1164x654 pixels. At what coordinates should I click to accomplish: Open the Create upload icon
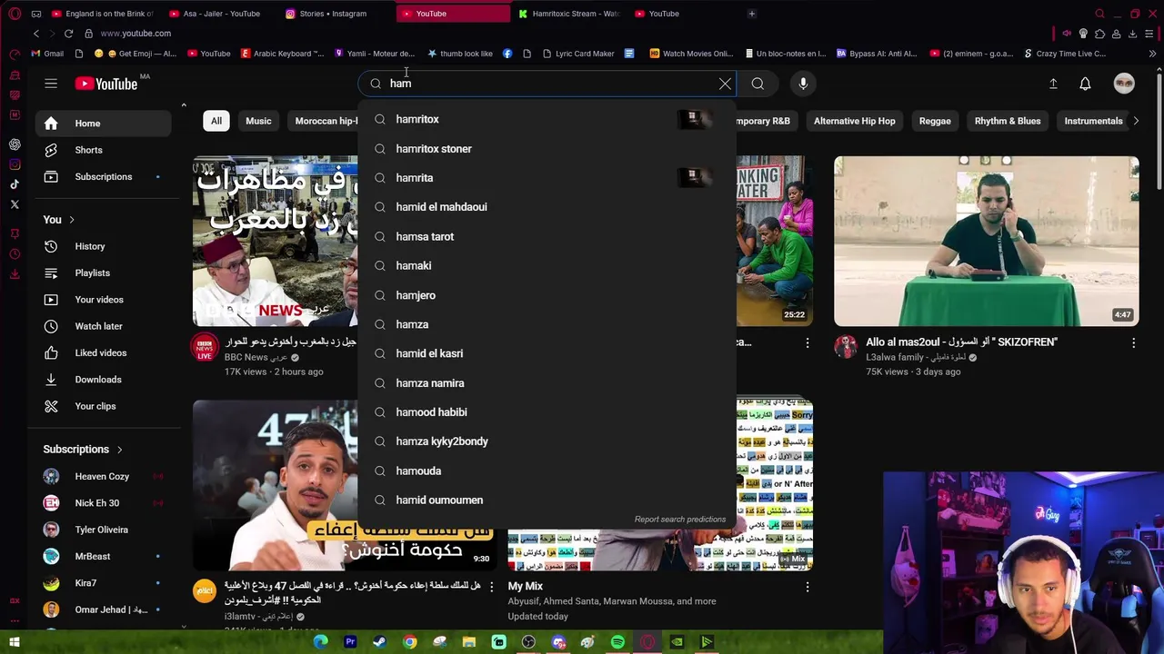1053,84
